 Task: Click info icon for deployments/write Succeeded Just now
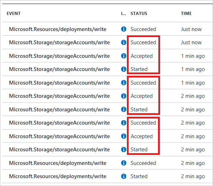[124, 29]
